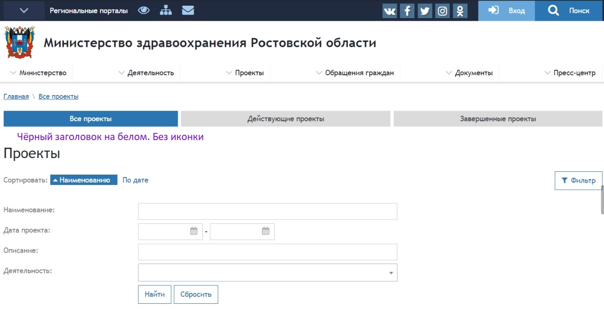Image resolution: width=604 pixels, height=309 pixels.
Task: Open calendar for project end date
Action: [x=265, y=231]
